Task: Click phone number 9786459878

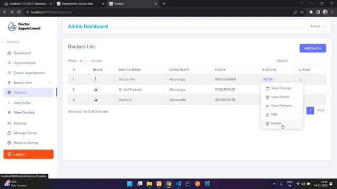Action: (x=225, y=90)
